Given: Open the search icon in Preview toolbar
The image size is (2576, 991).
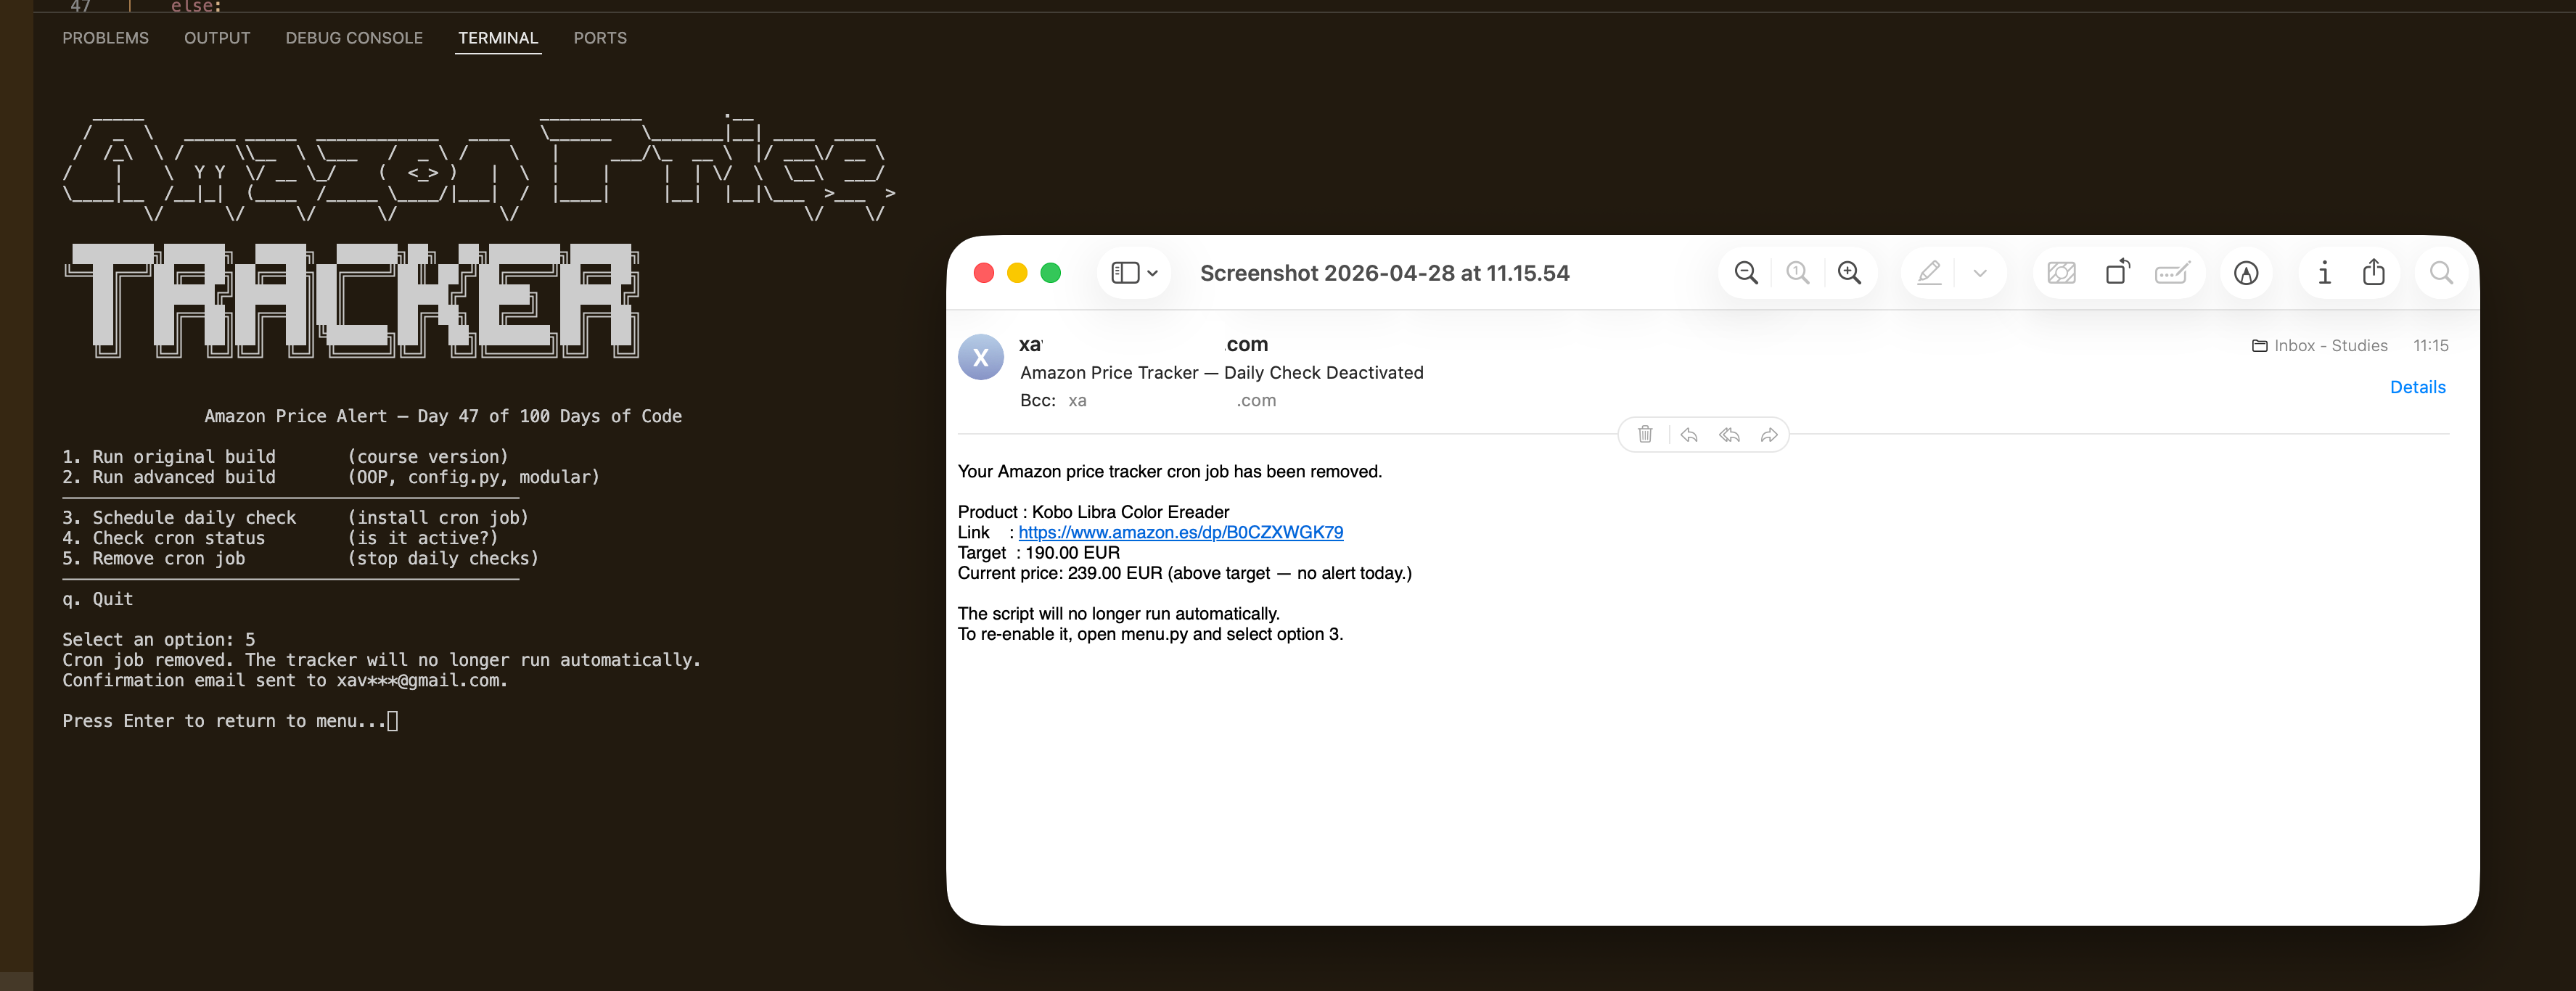Looking at the screenshot, I should [2441, 273].
